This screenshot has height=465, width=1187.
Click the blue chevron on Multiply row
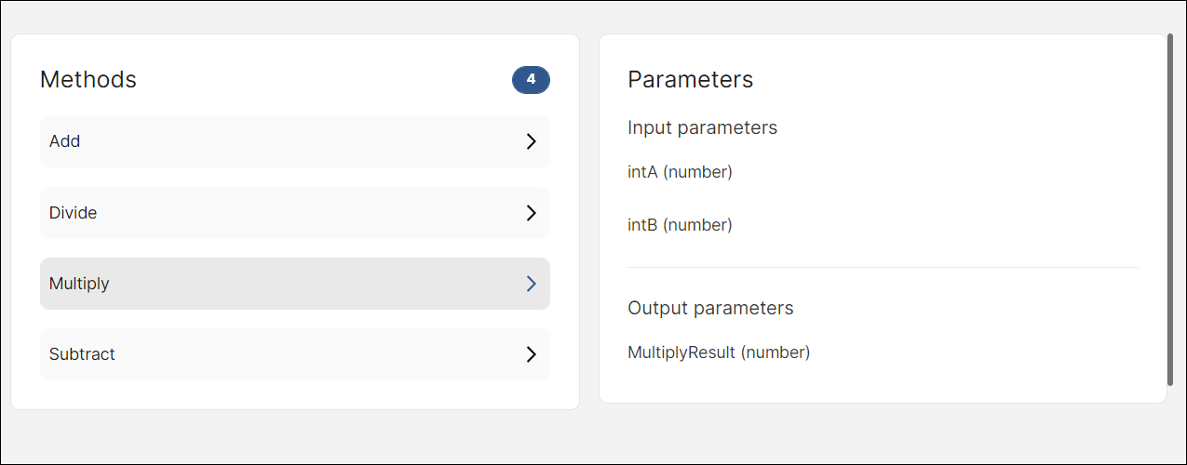pos(531,284)
